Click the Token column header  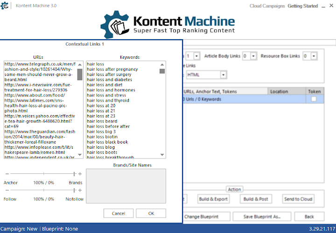point(315,91)
